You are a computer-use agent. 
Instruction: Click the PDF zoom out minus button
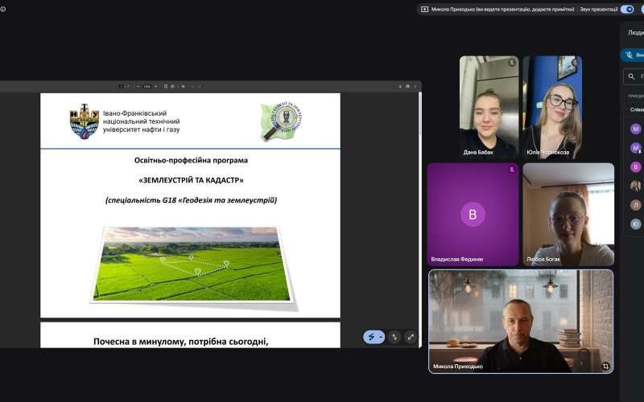pyautogui.click(x=138, y=86)
